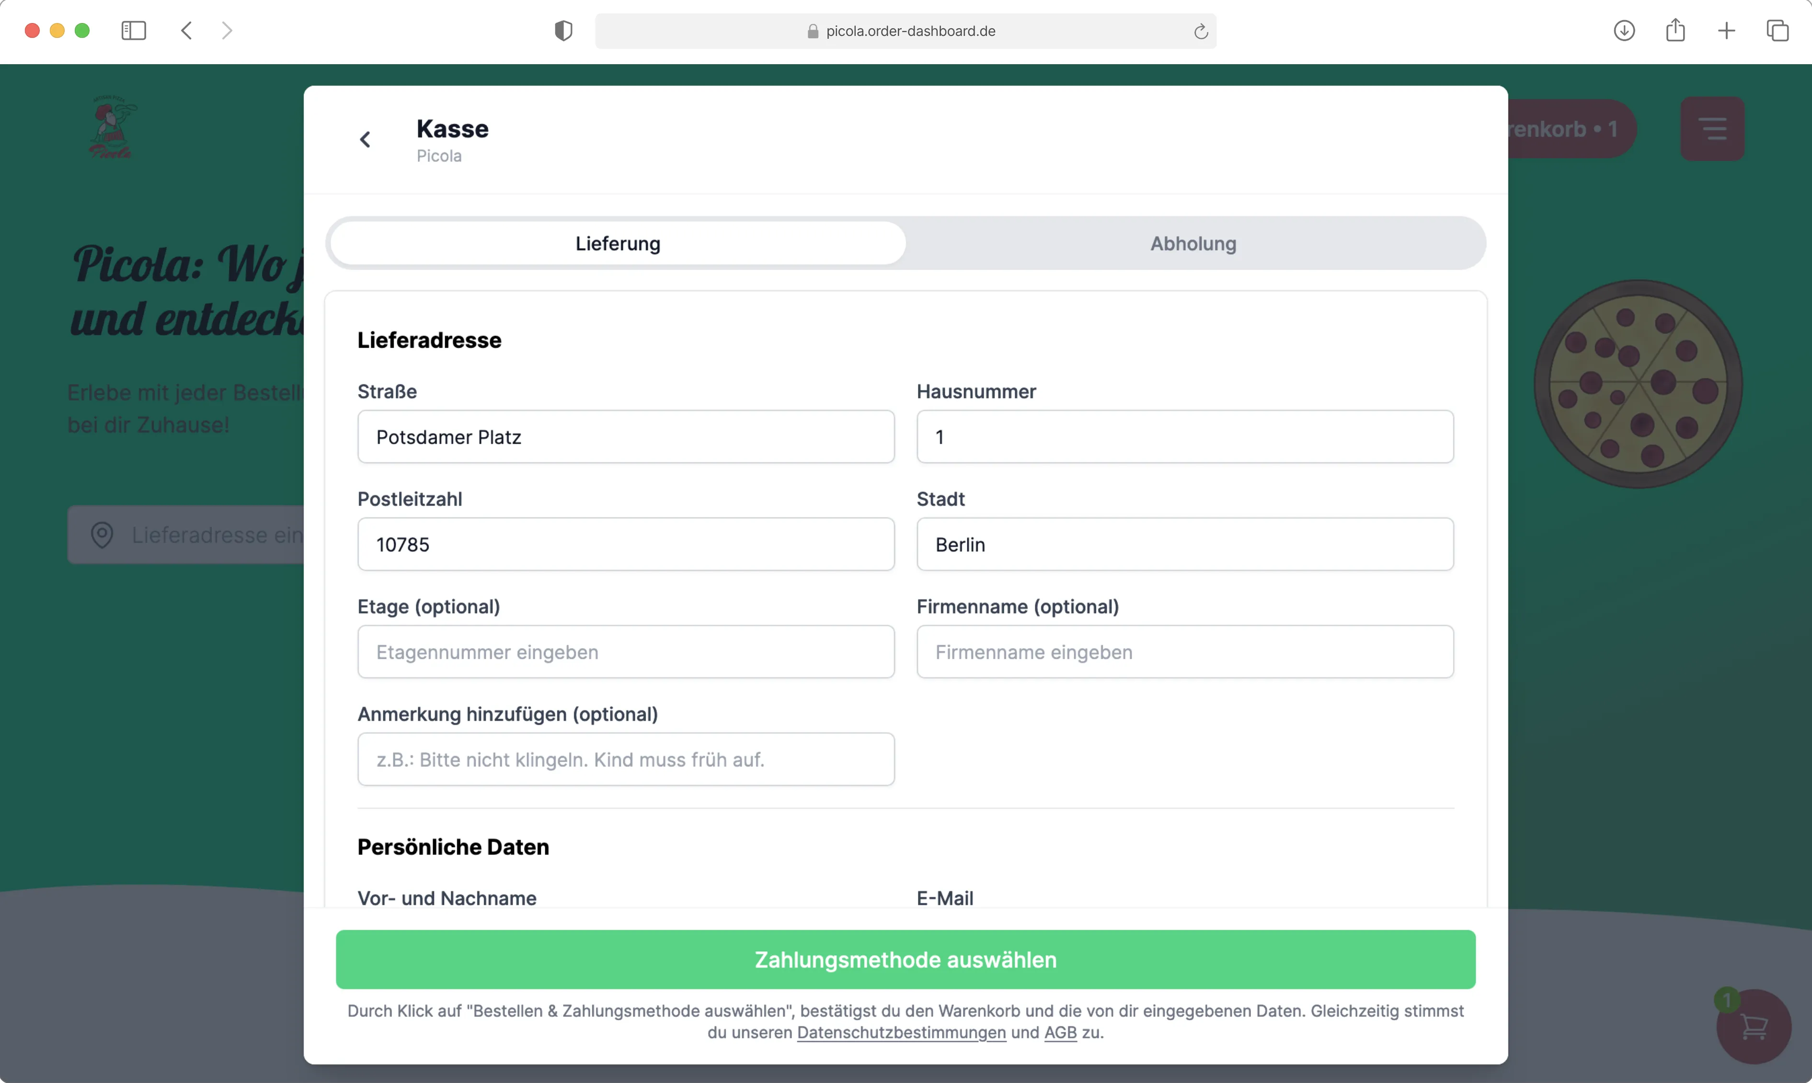Click the Safari share icon
Viewport: 1812px width, 1083px height.
point(1675,31)
